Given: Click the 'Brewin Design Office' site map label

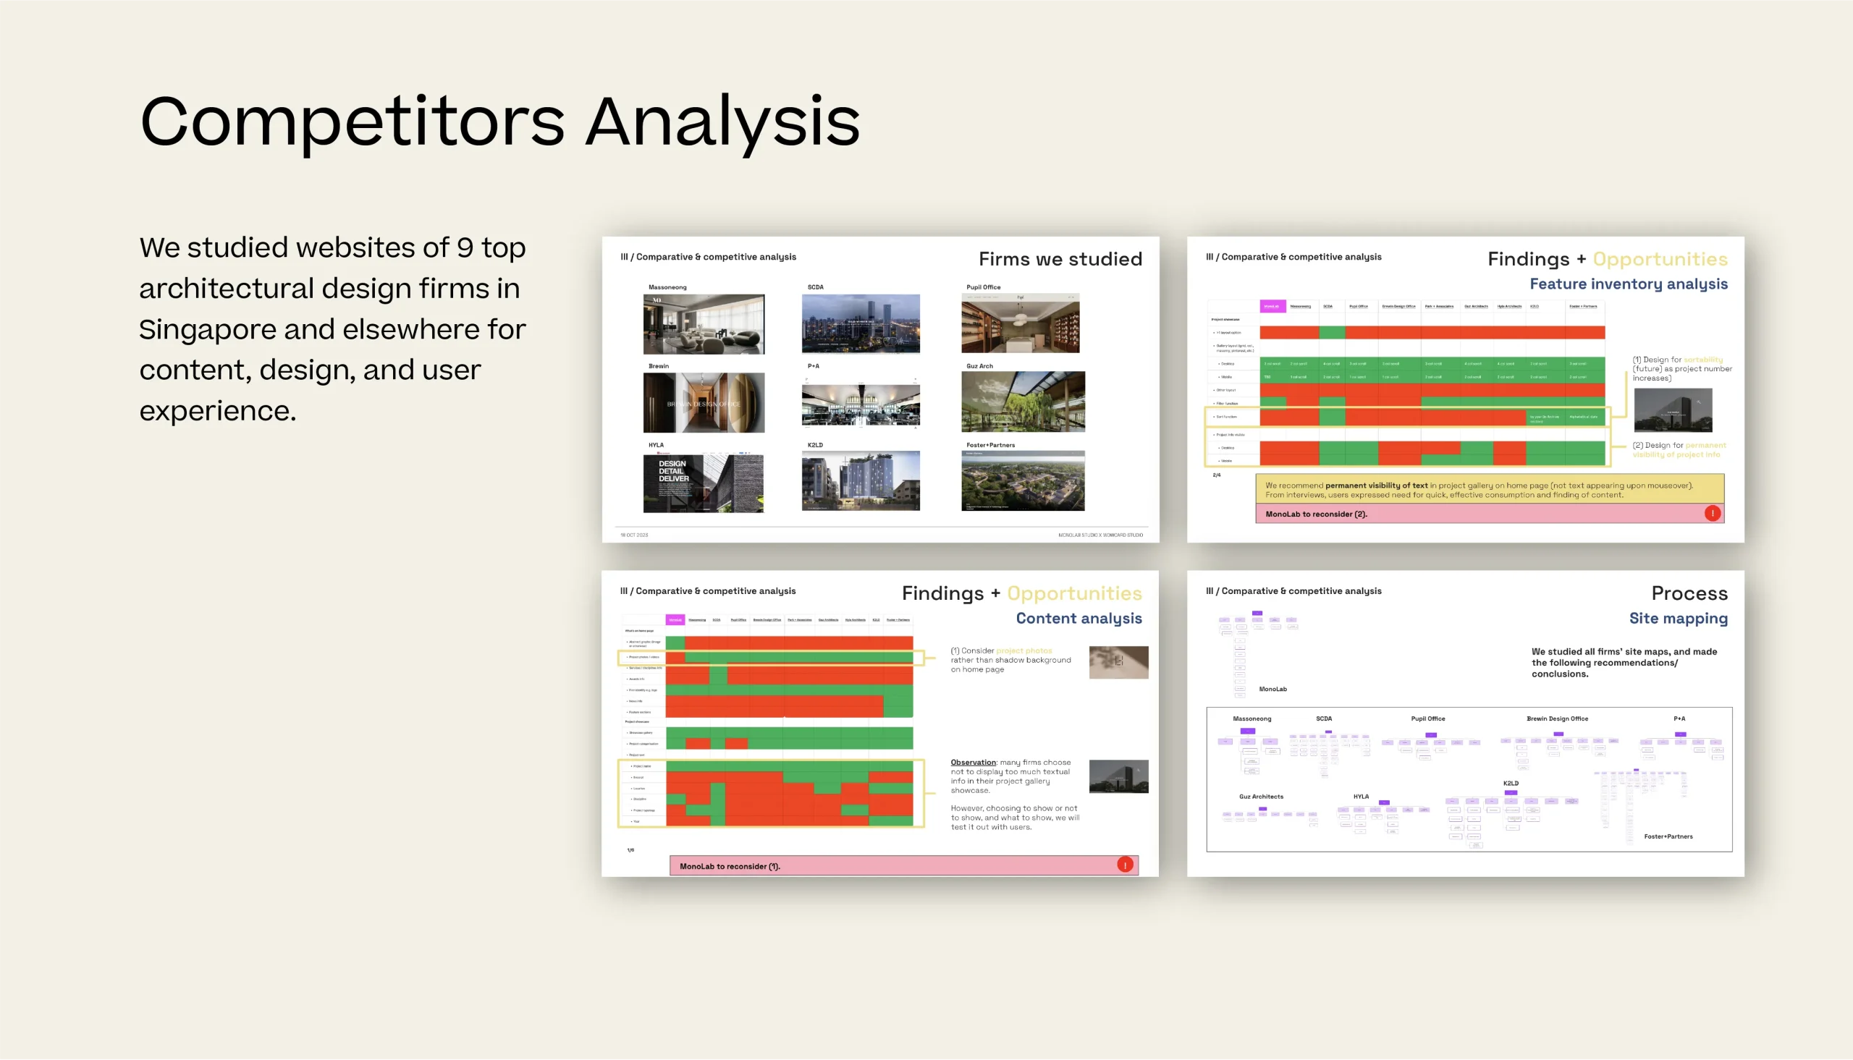Looking at the screenshot, I should pyautogui.click(x=1557, y=718).
